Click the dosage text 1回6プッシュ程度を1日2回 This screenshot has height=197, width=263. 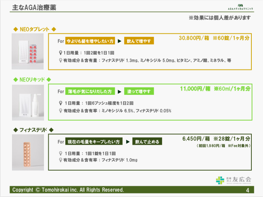pyautogui.click(x=109, y=103)
